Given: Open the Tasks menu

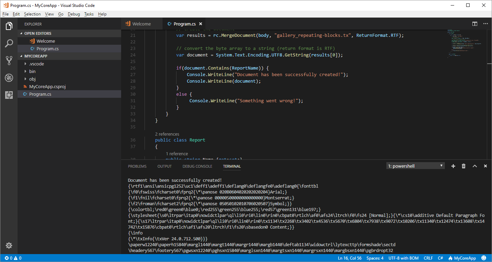Looking at the screenshot, I should pyautogui.click(x=89, y=14).
